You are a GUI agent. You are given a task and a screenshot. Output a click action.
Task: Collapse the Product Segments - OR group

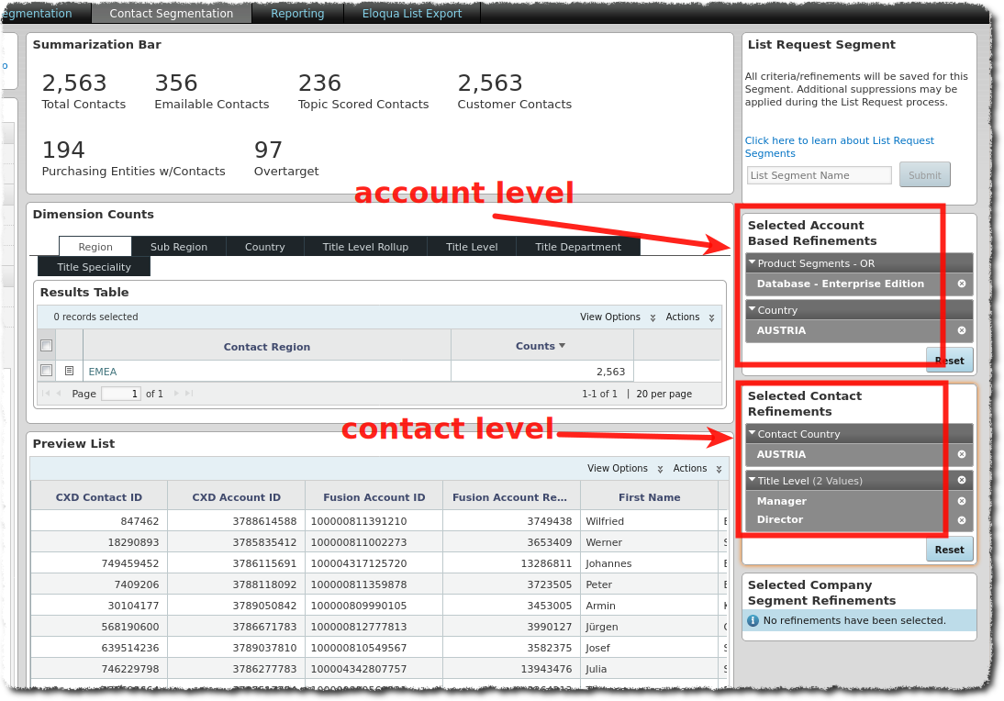(x=753, y=263)
